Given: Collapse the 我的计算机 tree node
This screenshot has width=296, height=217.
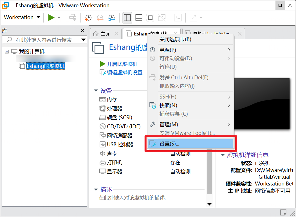Looking at the screenshot, I should pyautogui.click(x=7, y=52).
